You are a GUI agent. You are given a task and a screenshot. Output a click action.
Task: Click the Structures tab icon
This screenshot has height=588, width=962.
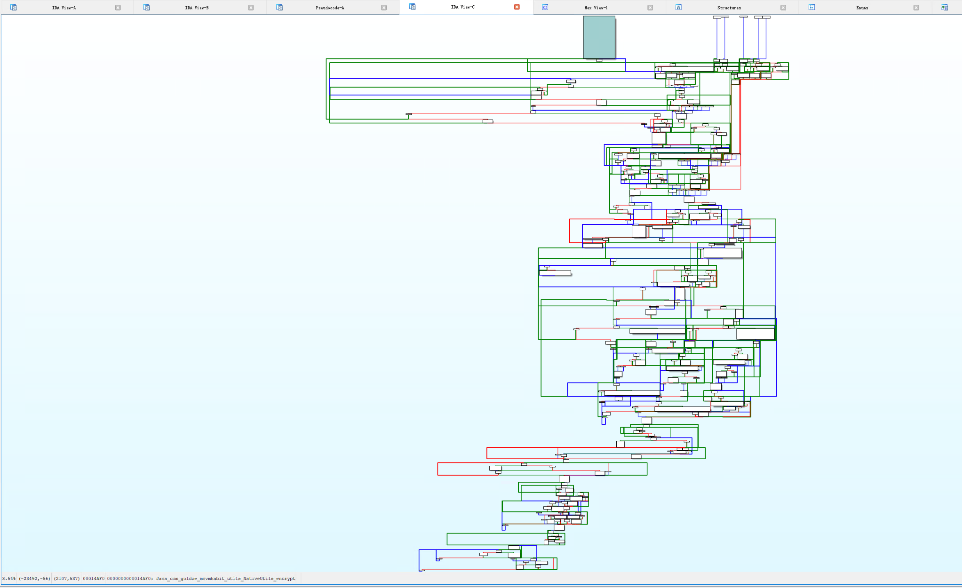coord(678,7)
